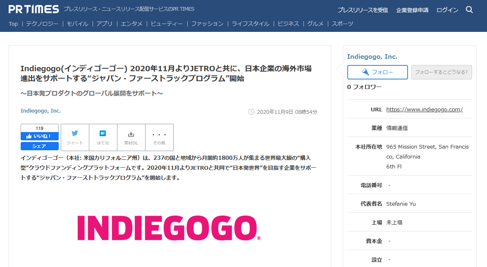Open the エンタメ category
The width and height of the screenshot is (487, 267).
[131, 24]
